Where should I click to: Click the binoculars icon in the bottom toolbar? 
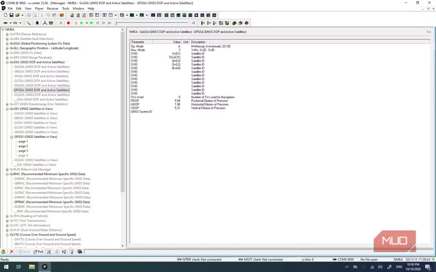coord(80,252)
